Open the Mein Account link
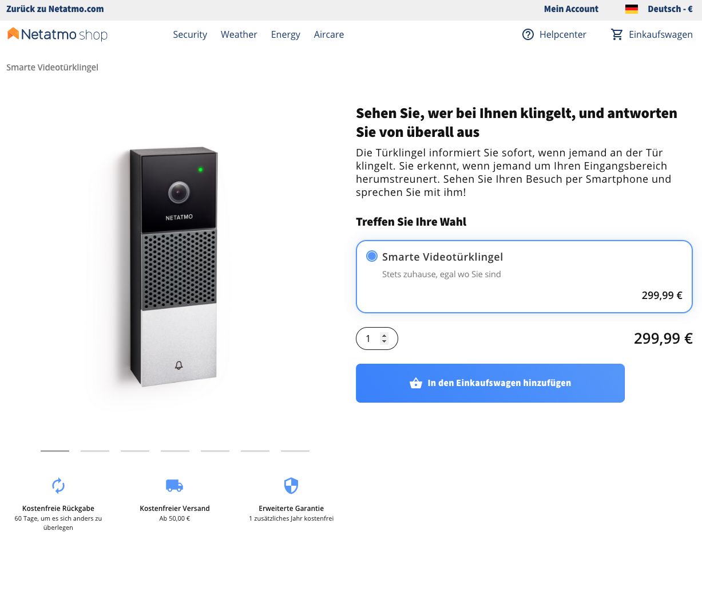702x606 pixels. 571,9
